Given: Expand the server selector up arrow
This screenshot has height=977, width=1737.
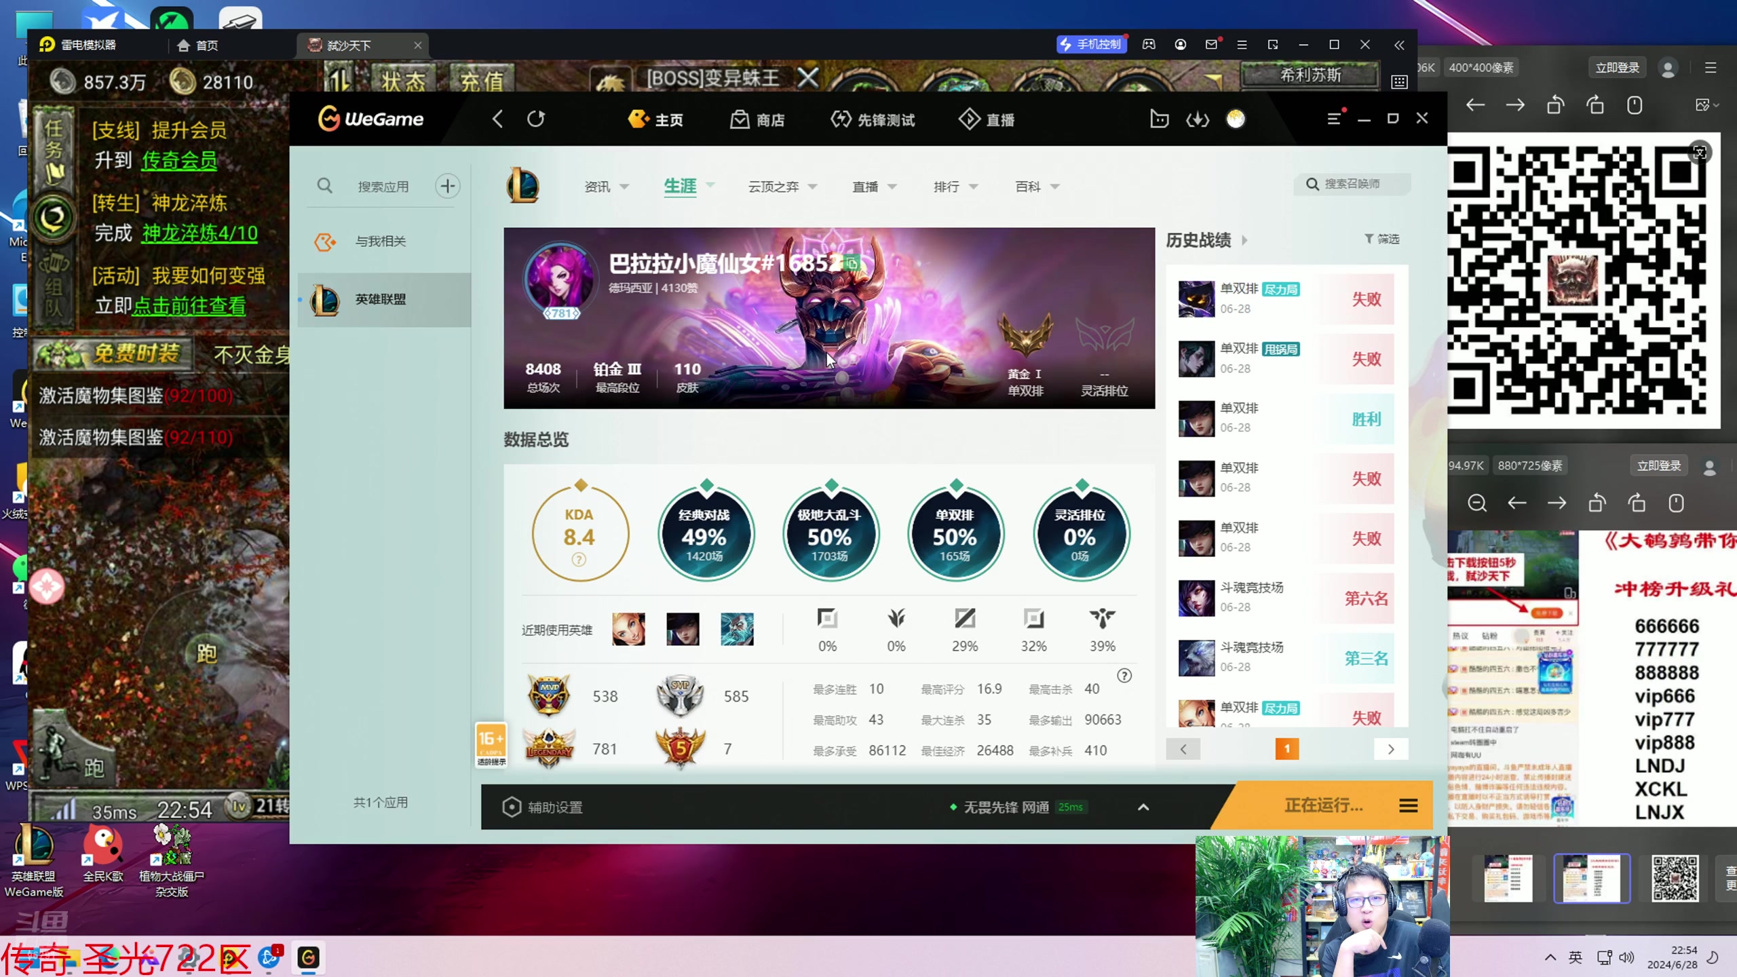Looking at the screenshot, I should coord(1143,807).
